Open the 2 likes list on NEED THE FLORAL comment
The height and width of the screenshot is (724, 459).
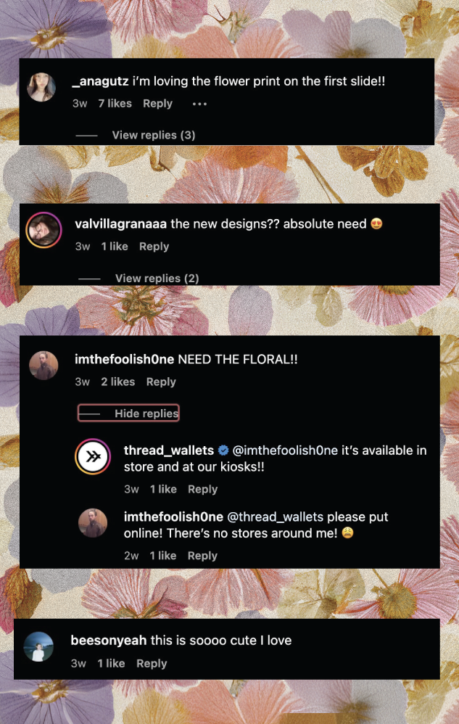(x=118, y=382)
